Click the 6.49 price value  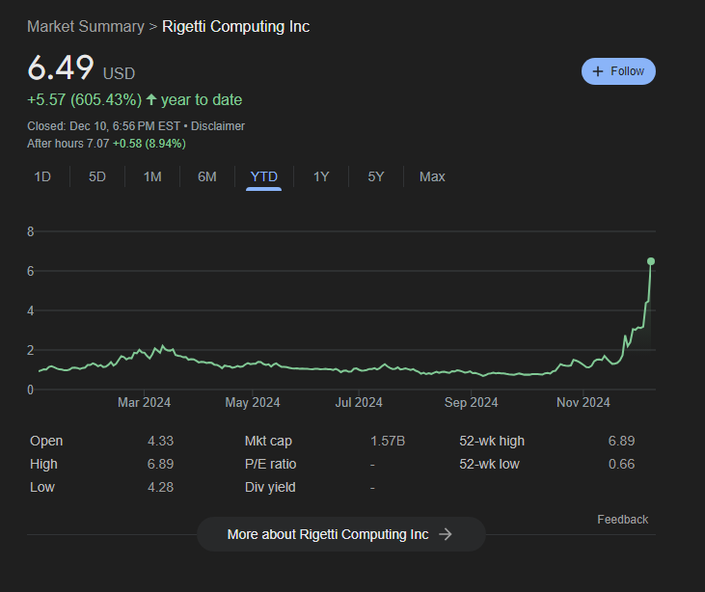tap(61, 67)
